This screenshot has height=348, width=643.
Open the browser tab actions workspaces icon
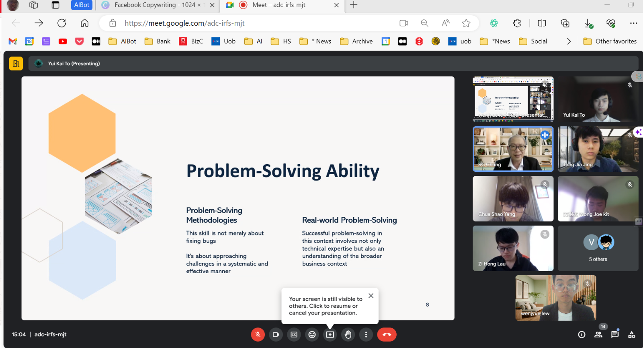(34, 5)
